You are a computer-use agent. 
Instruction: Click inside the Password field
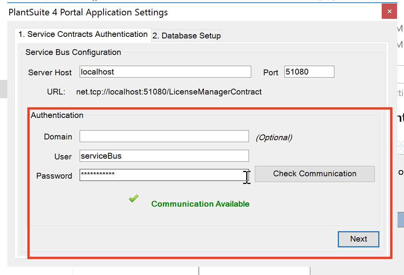(x=164, y=175)
